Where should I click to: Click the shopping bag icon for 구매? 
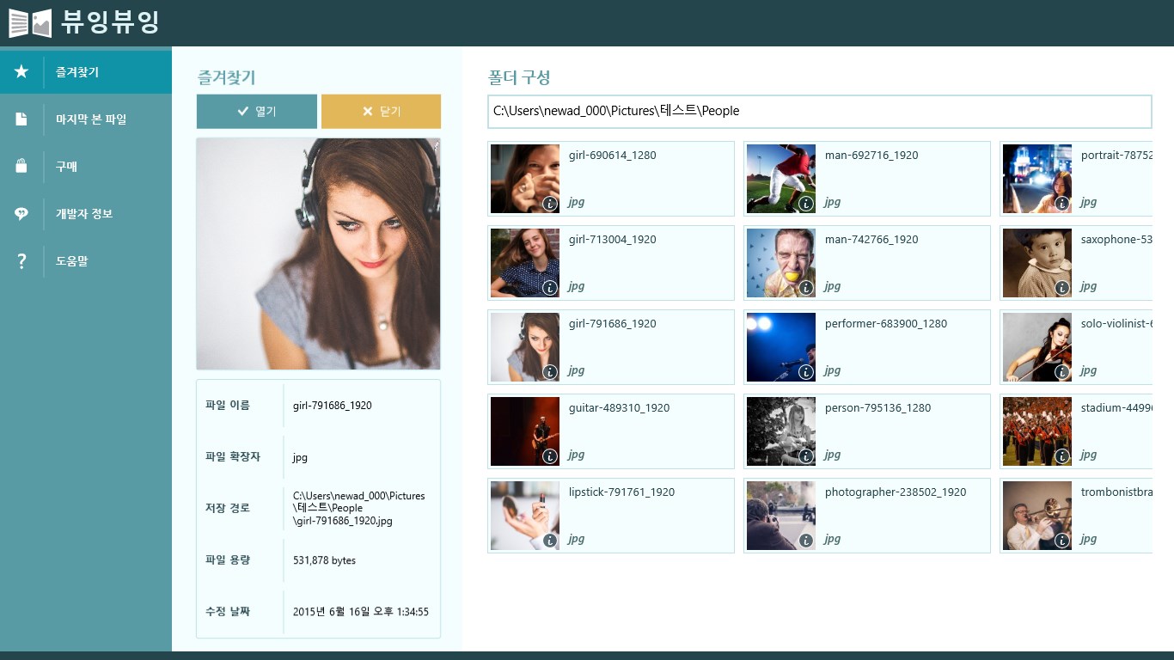coord(21,167)
